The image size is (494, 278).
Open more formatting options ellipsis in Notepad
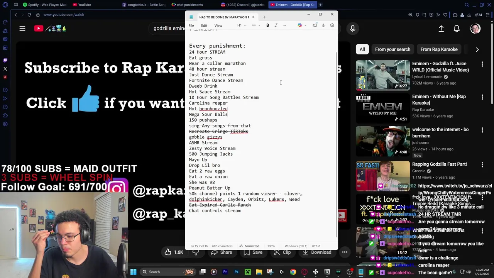[x=284, y=25]
